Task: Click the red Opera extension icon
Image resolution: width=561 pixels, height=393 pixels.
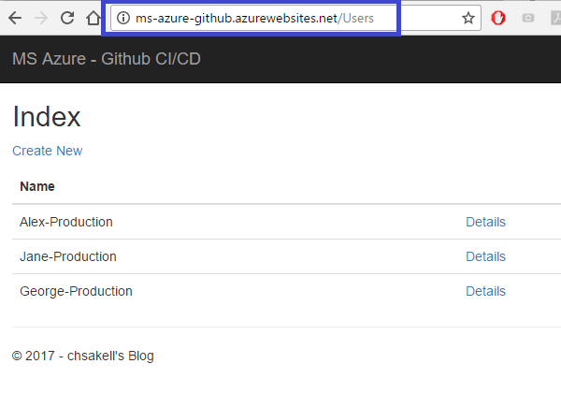Action: [498, 18]
